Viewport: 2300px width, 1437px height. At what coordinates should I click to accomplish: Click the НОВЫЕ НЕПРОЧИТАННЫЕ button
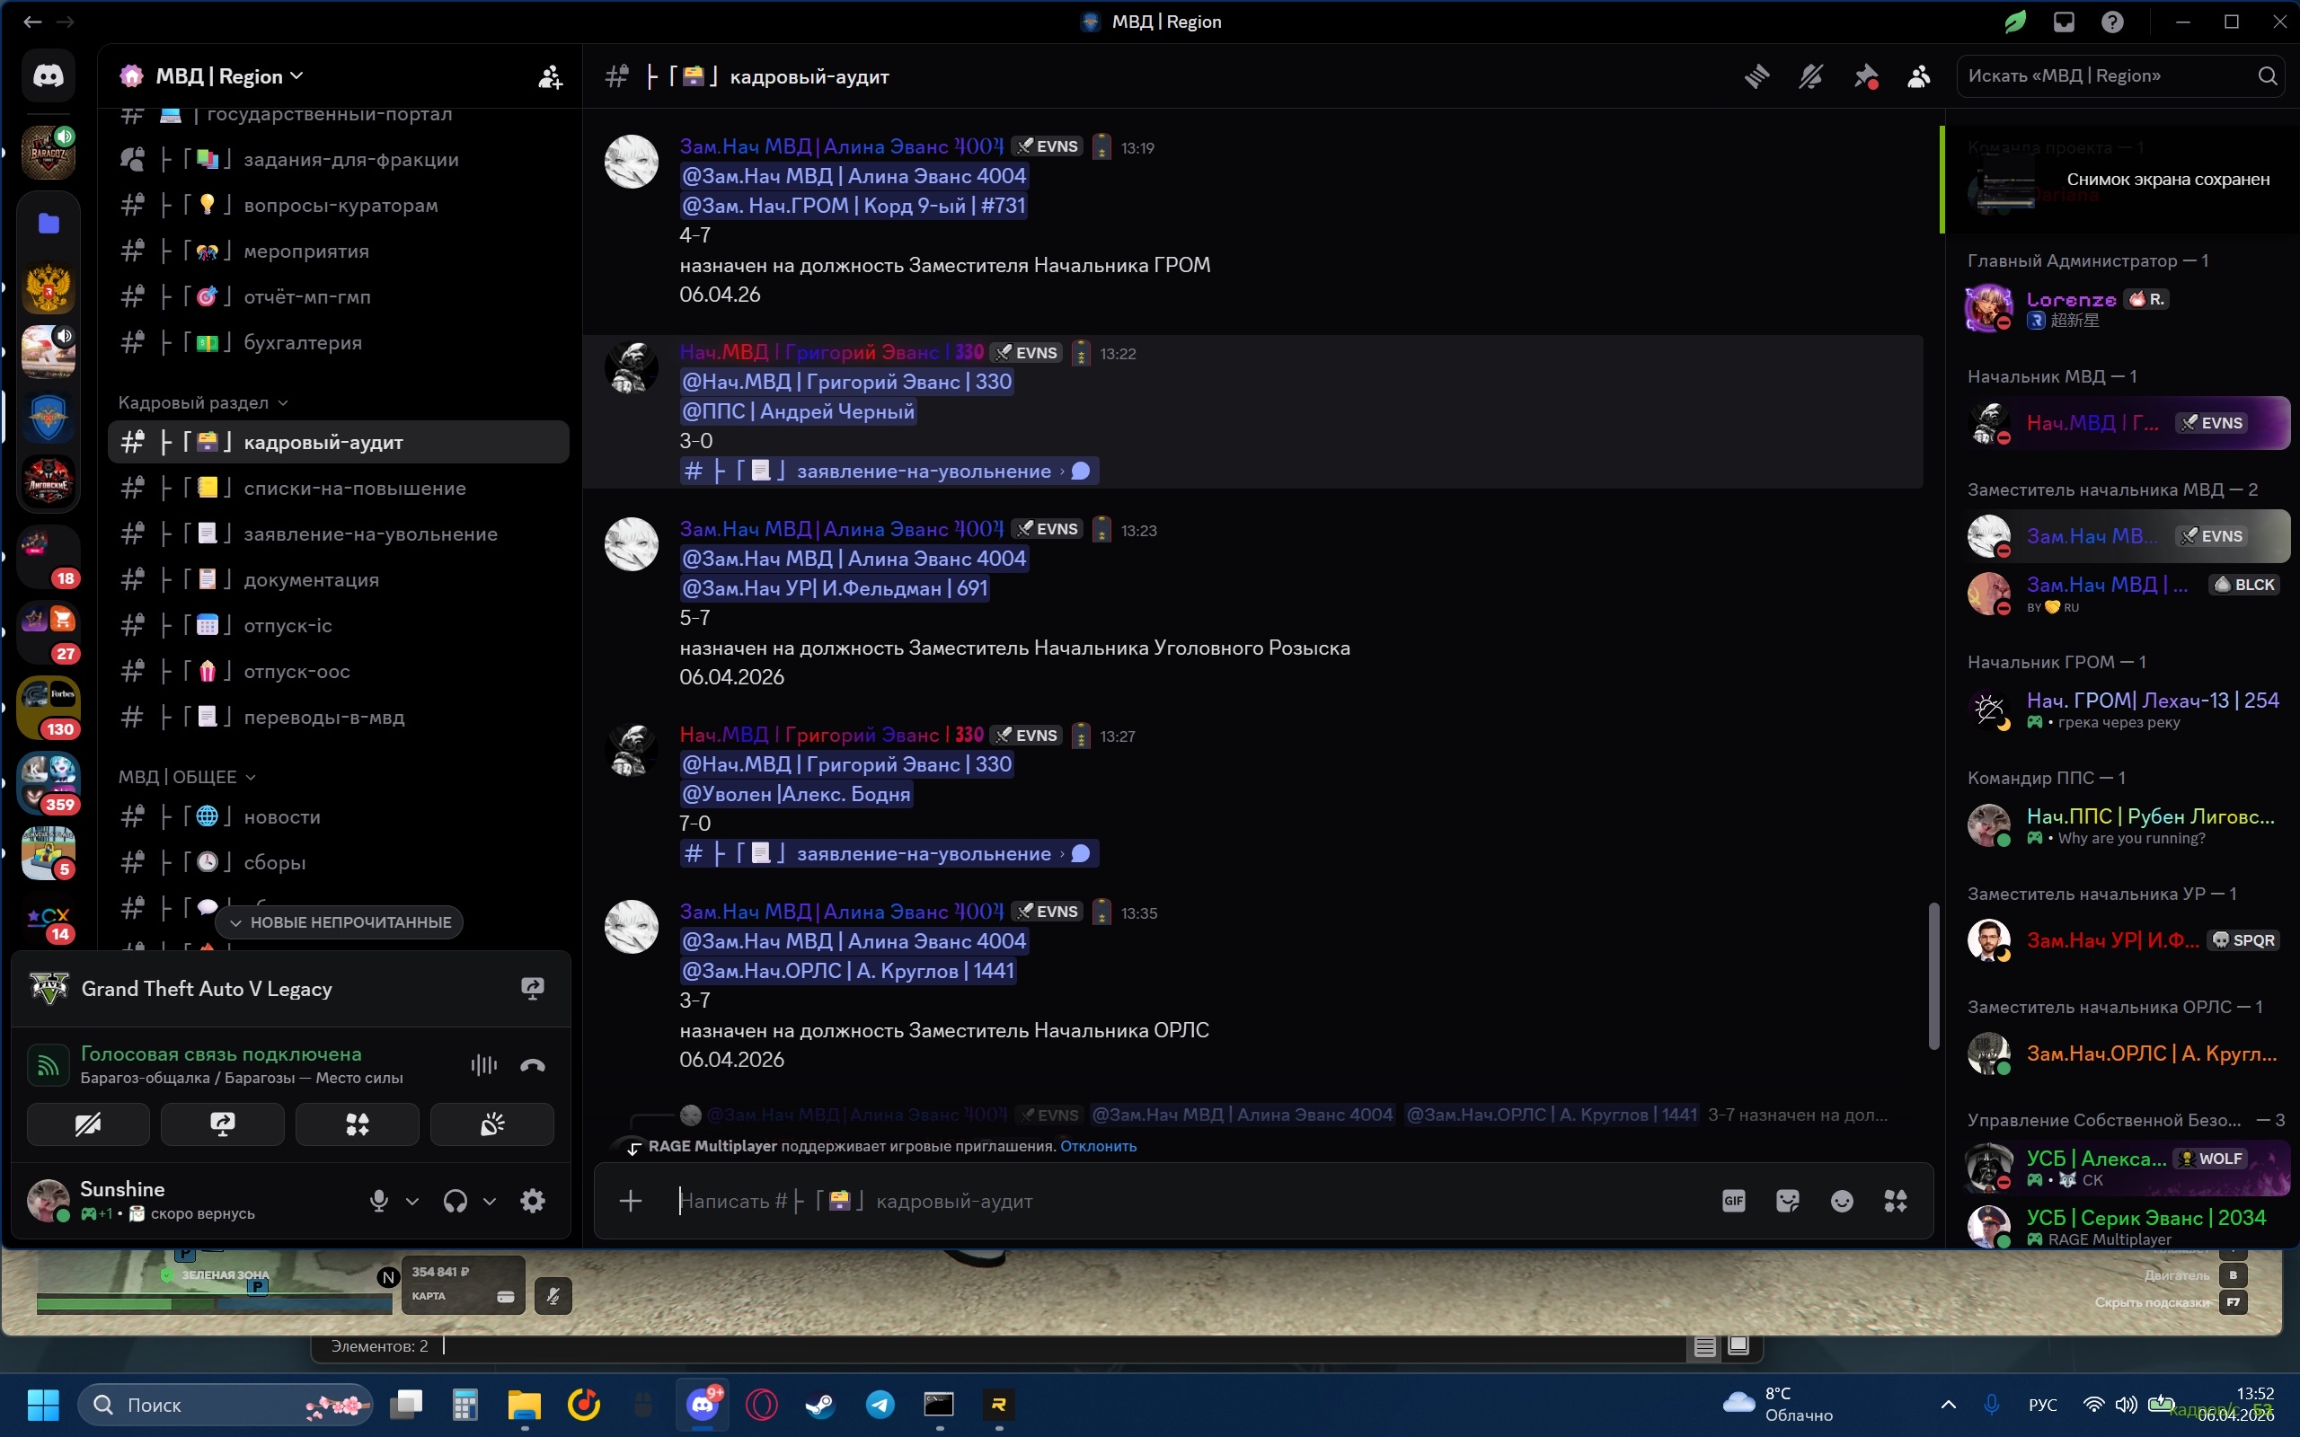tap(341, 921)
